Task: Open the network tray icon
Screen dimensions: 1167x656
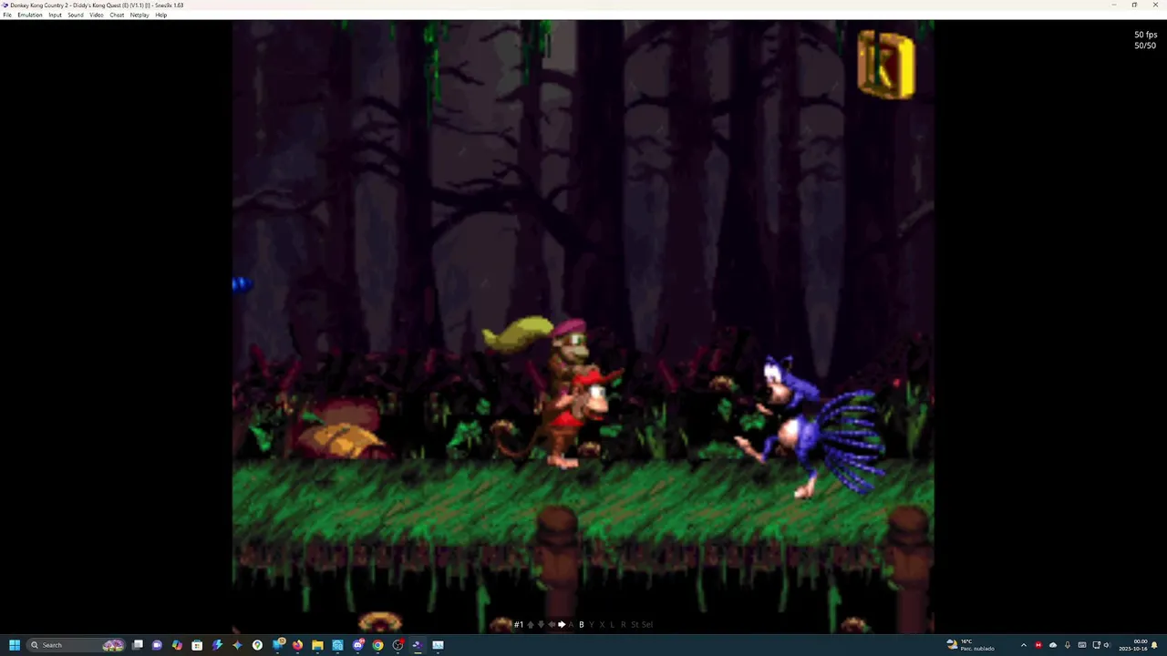Action: [1096, 645]
